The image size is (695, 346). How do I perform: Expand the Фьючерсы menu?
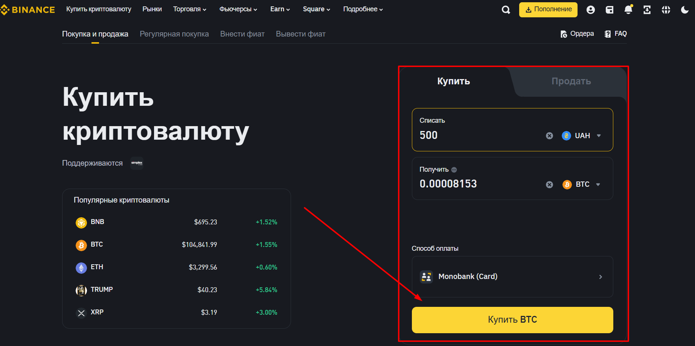(x=238, y=9)
